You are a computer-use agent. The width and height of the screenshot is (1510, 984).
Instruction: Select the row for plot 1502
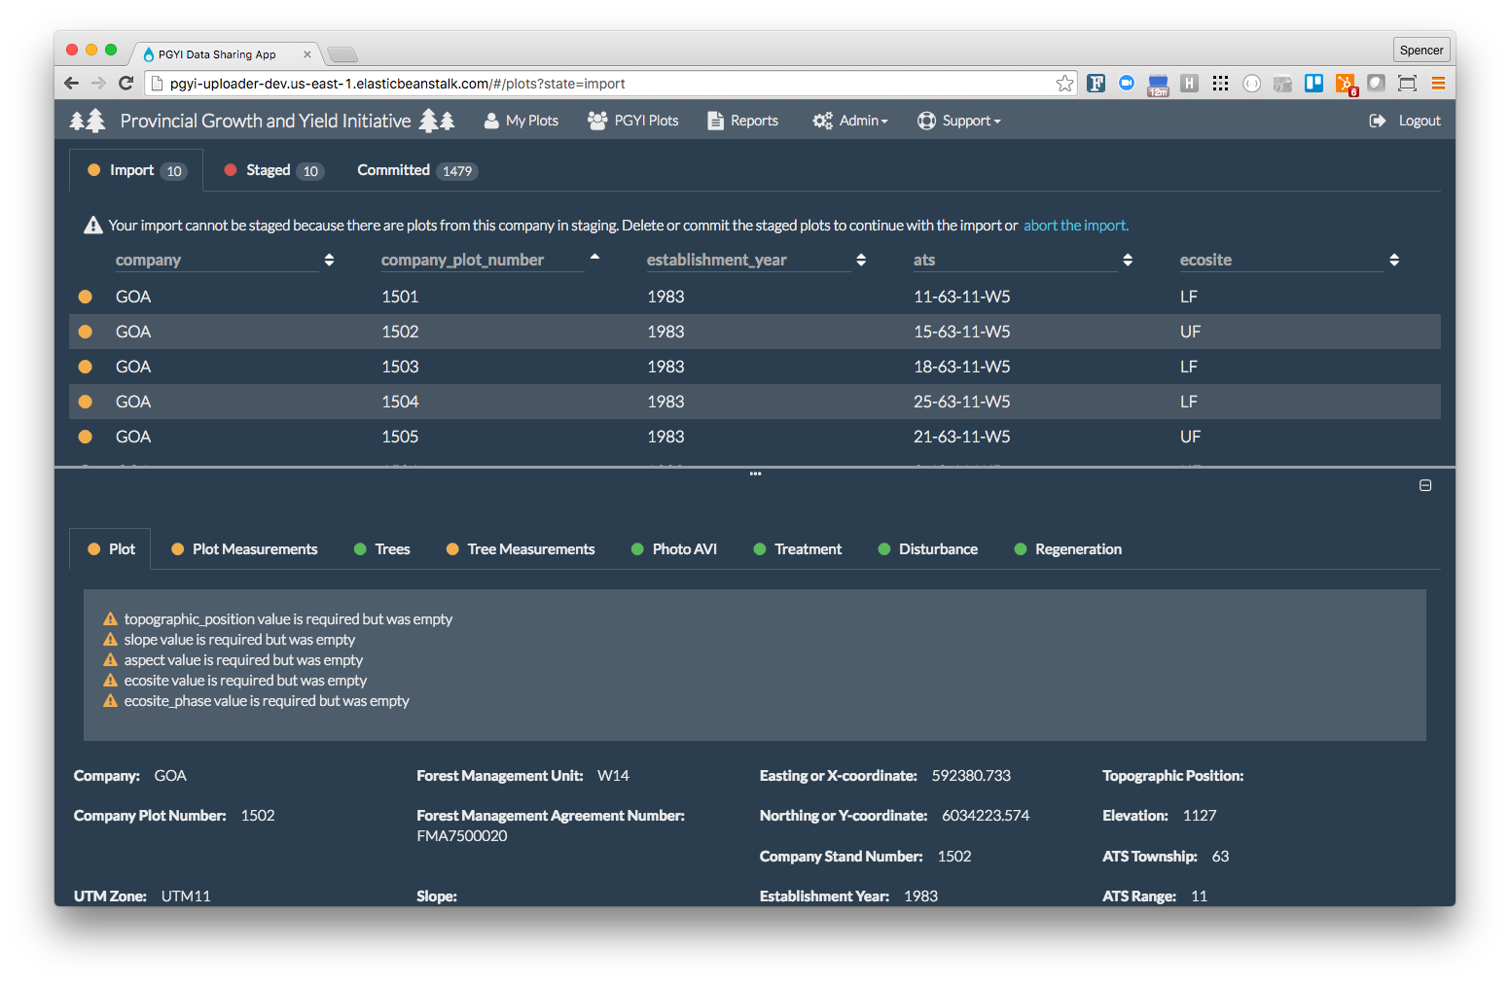coord(755,332)
